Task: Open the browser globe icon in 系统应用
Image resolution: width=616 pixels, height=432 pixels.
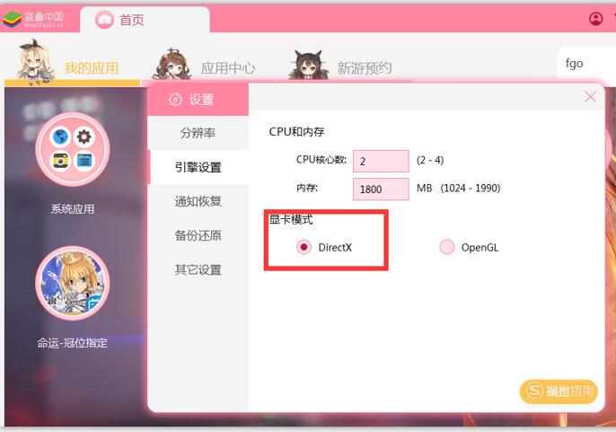Action: coord(60,137)
